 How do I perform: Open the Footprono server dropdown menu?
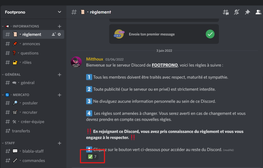[x=60, y=12]
